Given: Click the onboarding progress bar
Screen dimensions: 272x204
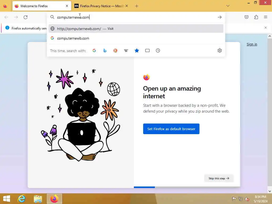Looking at the screenshot, I should point(187,187).
